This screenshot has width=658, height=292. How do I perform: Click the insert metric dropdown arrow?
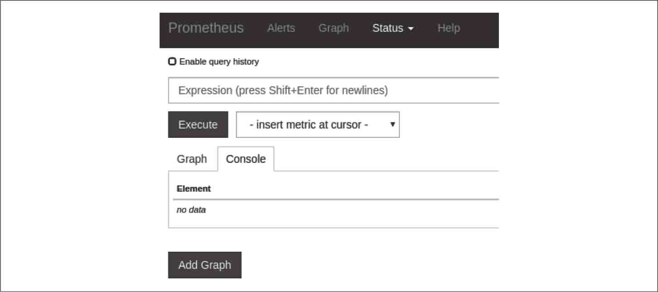coord(392,125)
